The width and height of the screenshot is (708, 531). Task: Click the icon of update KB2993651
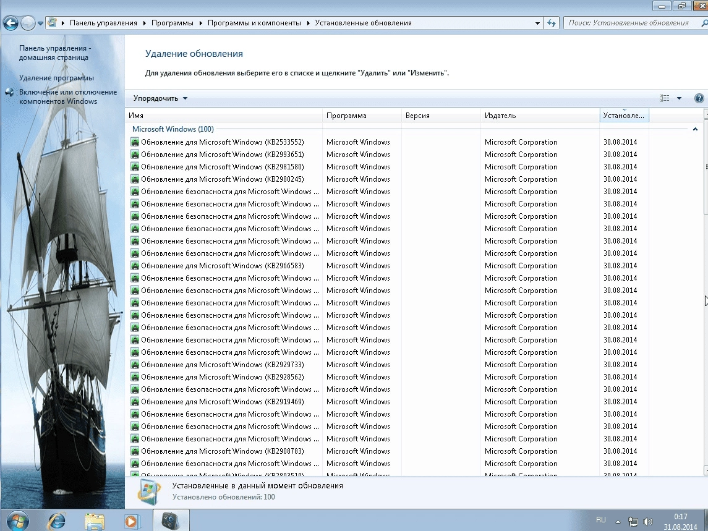(135, 155)
